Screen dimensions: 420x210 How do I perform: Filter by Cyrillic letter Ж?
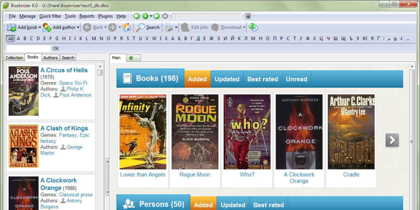tap(211, 39)
